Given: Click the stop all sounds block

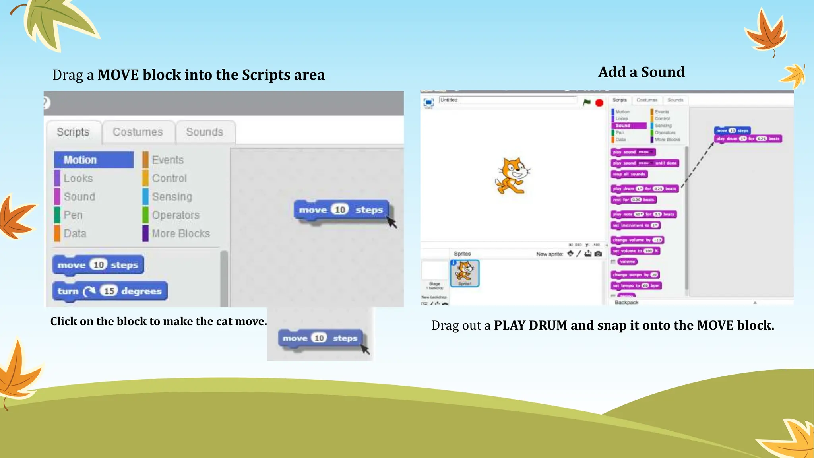Looking at the screenshot, I should [629, 174].
